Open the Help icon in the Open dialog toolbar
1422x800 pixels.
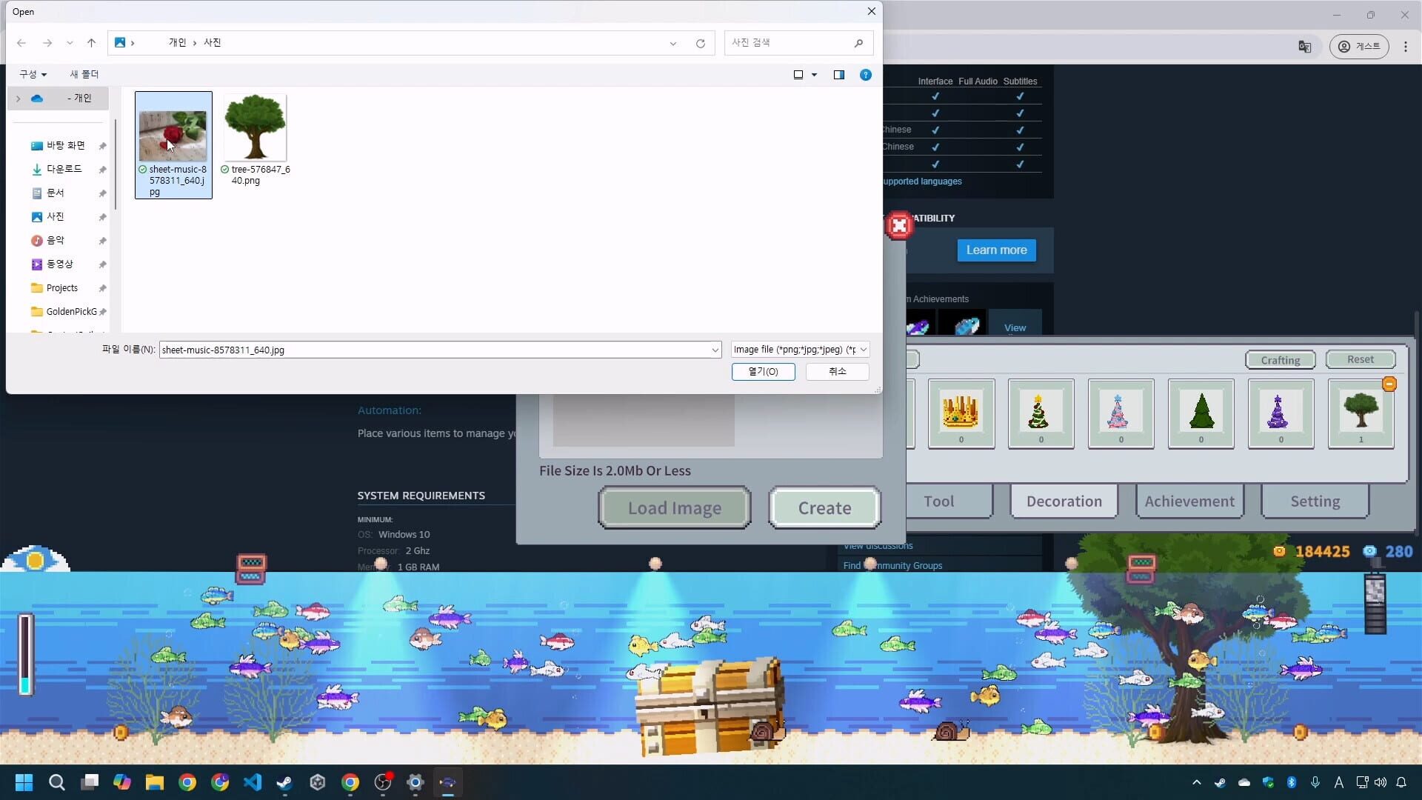[866, 74]
